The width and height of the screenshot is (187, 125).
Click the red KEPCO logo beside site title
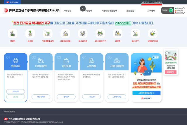coord(6,10)
